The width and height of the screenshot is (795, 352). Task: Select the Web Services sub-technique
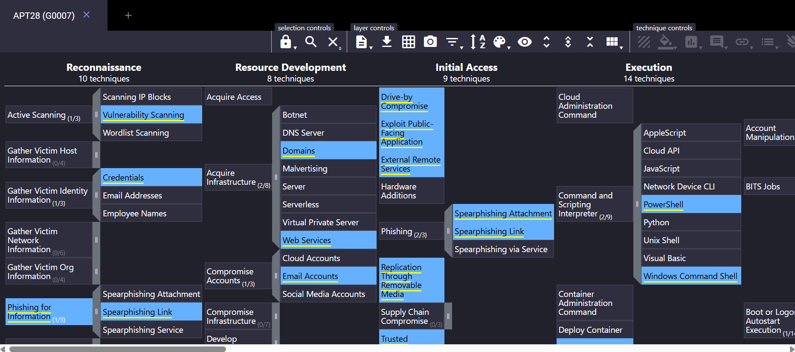(328, 240)
